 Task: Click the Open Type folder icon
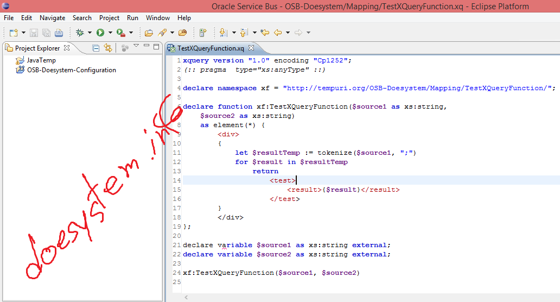point(149,33)
